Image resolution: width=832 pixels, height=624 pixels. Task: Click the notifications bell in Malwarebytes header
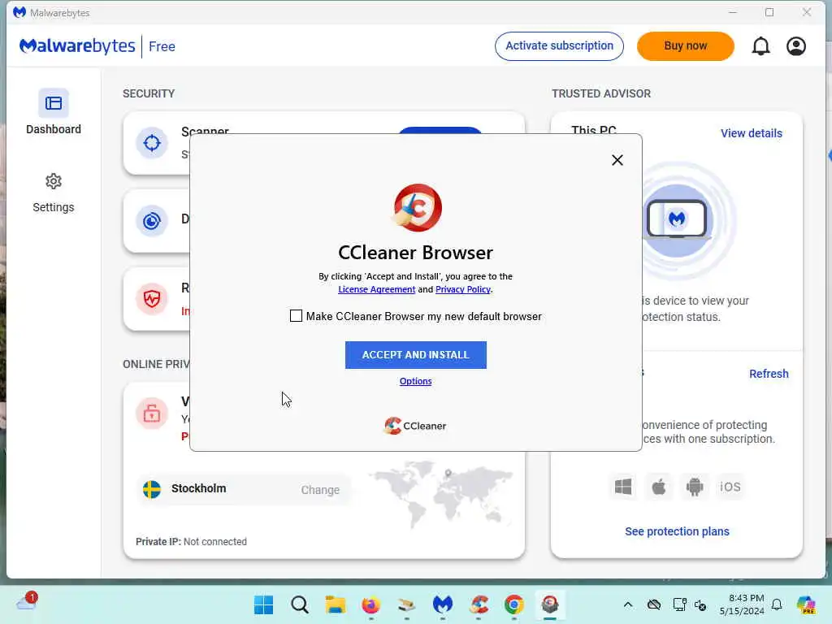[x=760, y=46]
